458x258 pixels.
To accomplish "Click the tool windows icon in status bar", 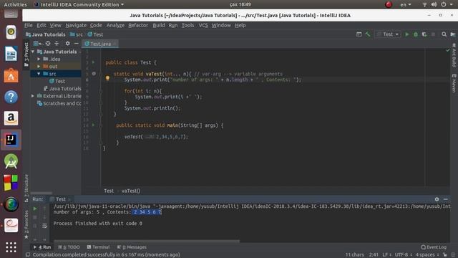I will click(x=28, y=255).
